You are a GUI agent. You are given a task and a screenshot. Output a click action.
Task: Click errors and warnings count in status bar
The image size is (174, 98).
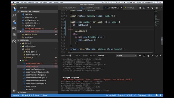coord(28,95)
